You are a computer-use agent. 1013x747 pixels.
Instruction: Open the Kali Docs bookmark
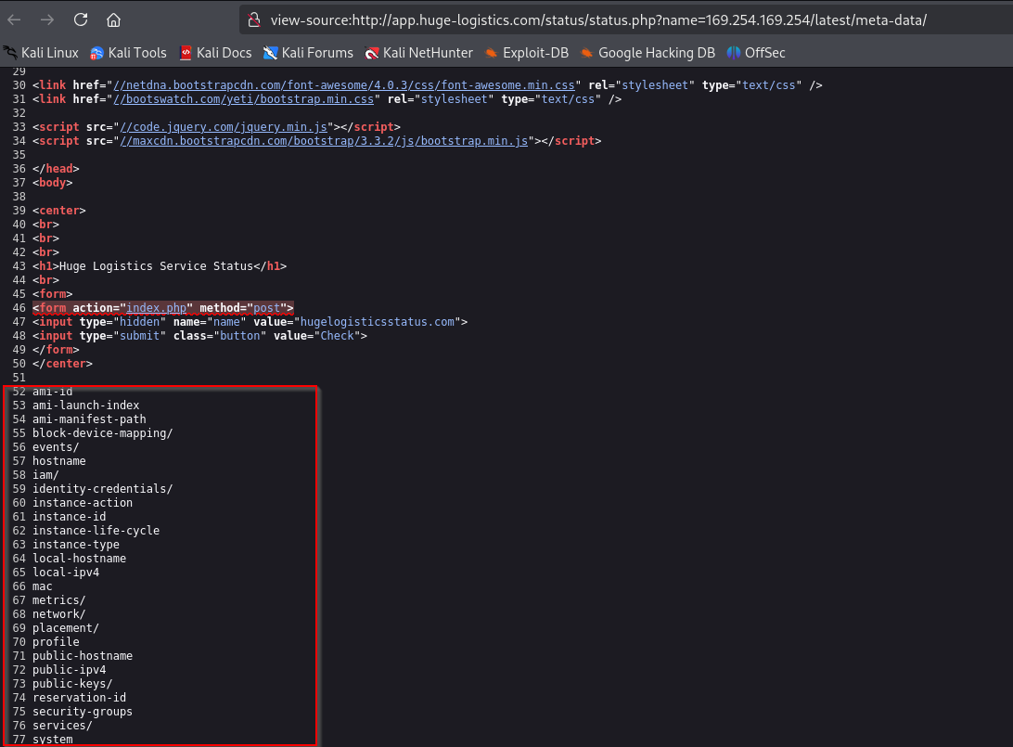tap(215, 53)
